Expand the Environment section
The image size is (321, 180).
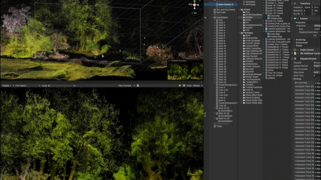click(x=294, y=42)
